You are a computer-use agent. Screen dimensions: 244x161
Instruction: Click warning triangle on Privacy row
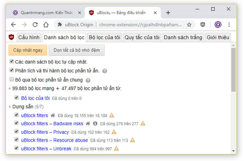(114, 132)
